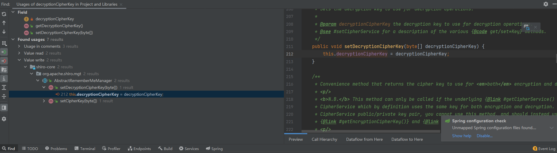Click write-access icon on line 212 usage
This screenshot has width=557, height=153.
(57, 94)
